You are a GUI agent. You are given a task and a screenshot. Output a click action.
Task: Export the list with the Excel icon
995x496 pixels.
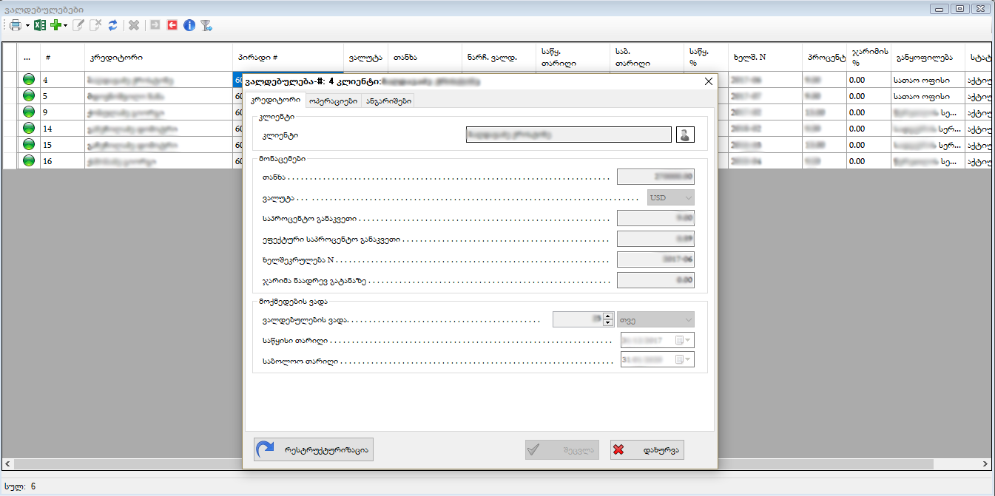click(x=40, y=25)
